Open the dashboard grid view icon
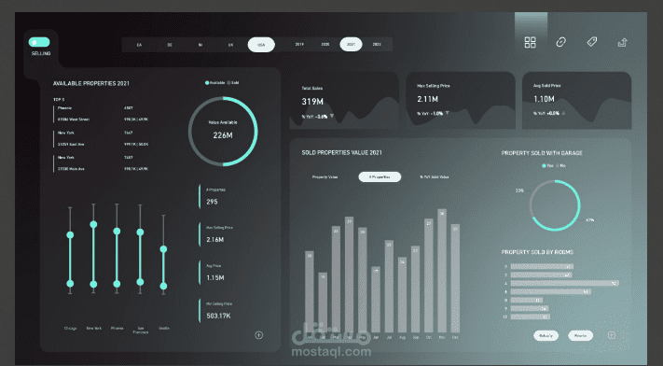663x366 pixels. tap(530, 42)
